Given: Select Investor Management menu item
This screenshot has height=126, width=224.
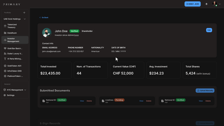Looking at the screenshot, I should coord(15,40).
